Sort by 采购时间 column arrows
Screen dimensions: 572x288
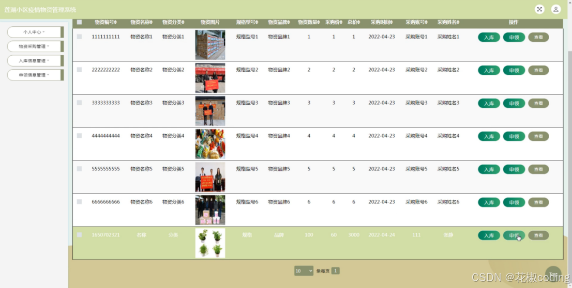tap(392, 23)
